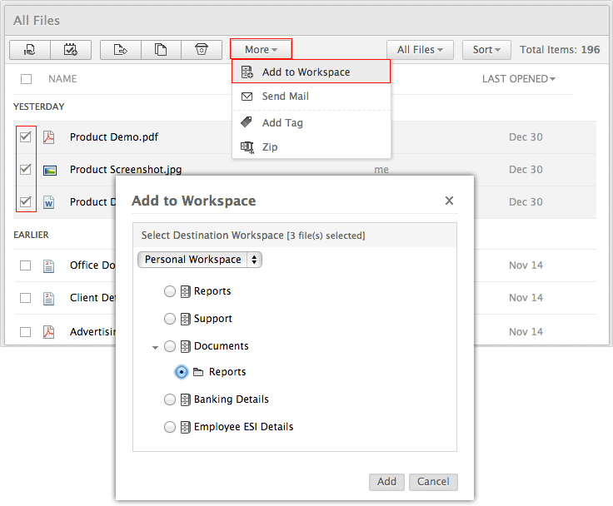Click the Cancel button in dialog
Screen dimensions: 613x506
433,482
